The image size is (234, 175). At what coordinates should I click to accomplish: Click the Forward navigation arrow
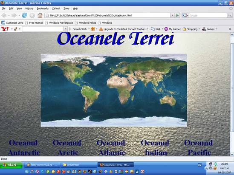coord(14,15)
